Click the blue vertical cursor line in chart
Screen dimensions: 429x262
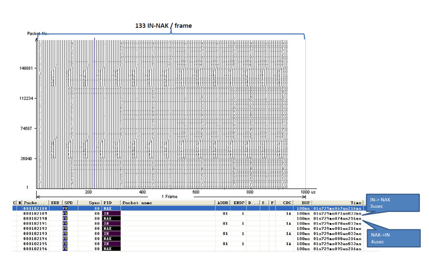(x=94, y=113)
